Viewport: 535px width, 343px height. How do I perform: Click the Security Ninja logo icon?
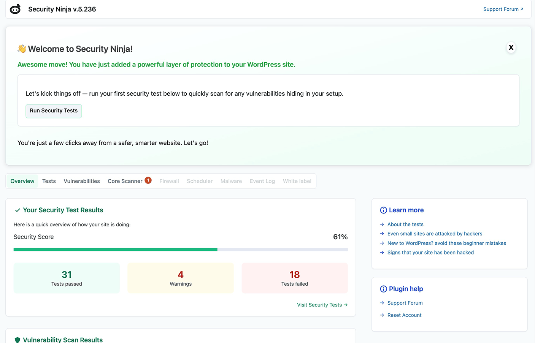(x=15, y=9)
